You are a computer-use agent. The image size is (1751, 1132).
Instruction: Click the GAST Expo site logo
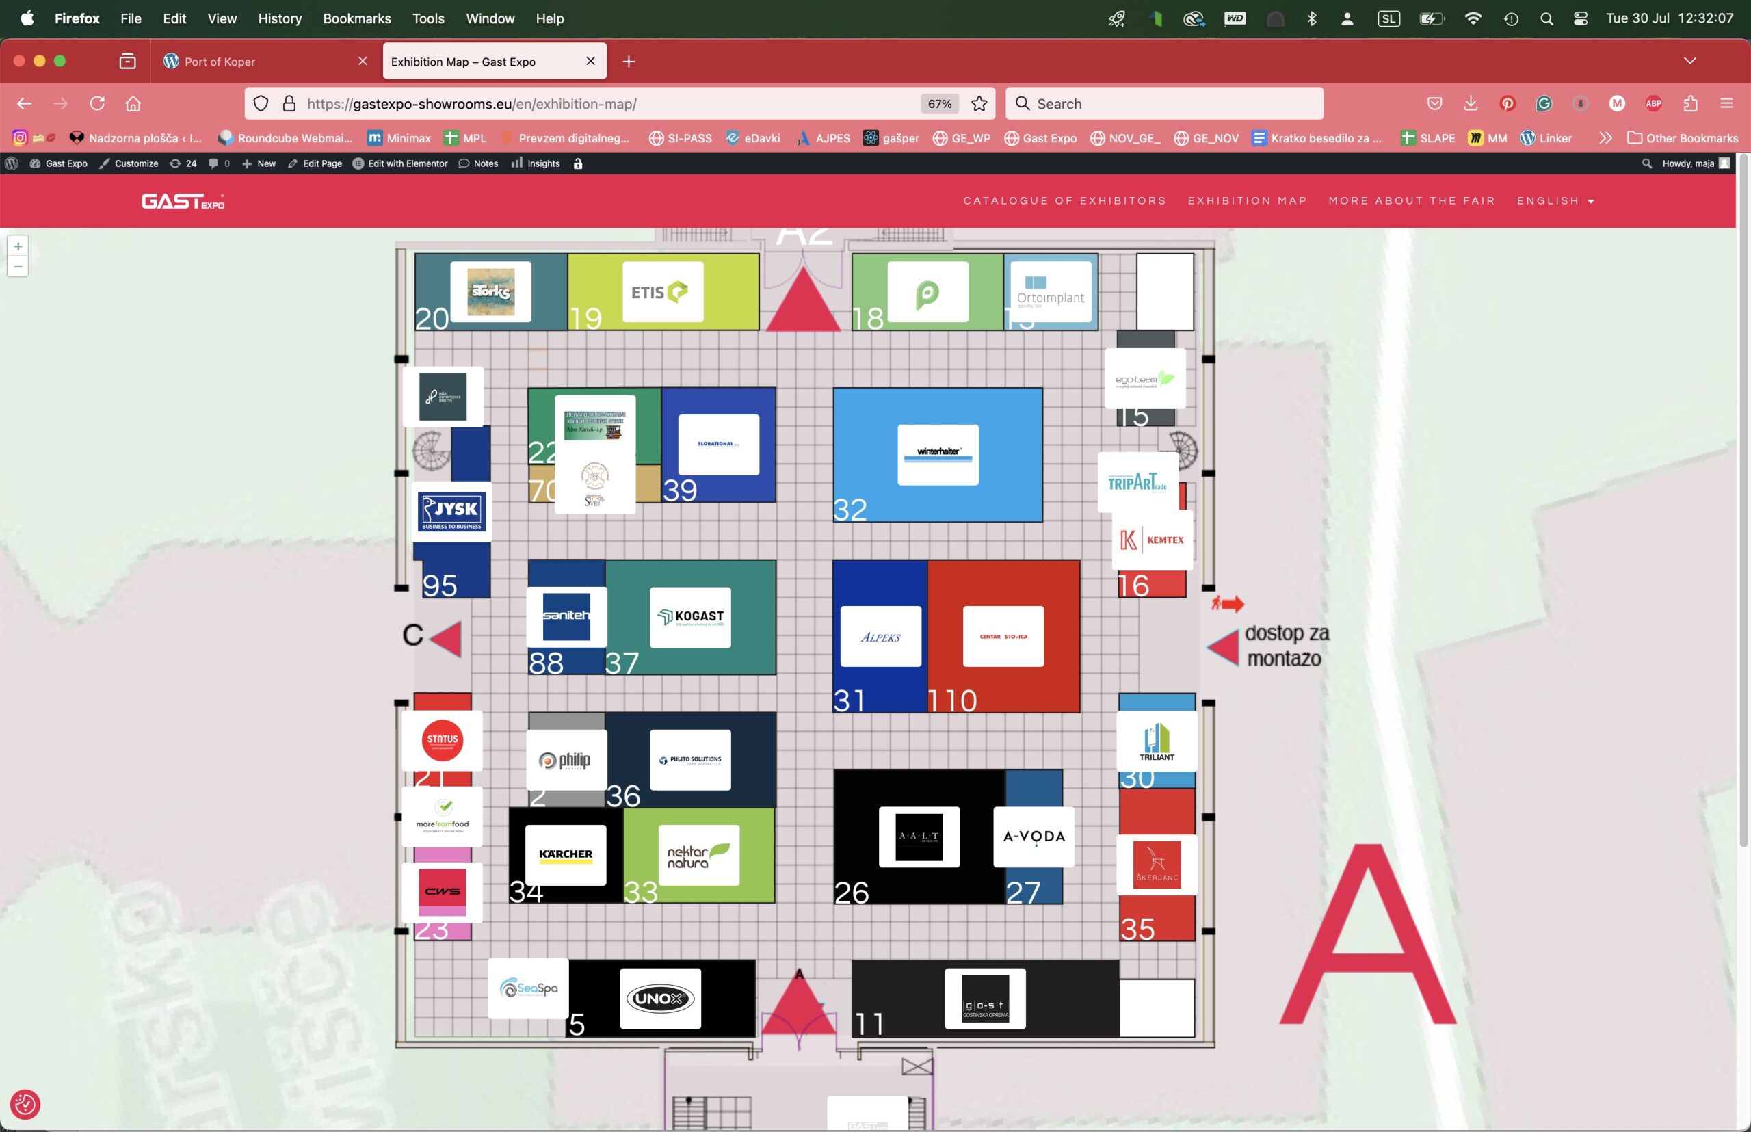click(x=183, y=200)
